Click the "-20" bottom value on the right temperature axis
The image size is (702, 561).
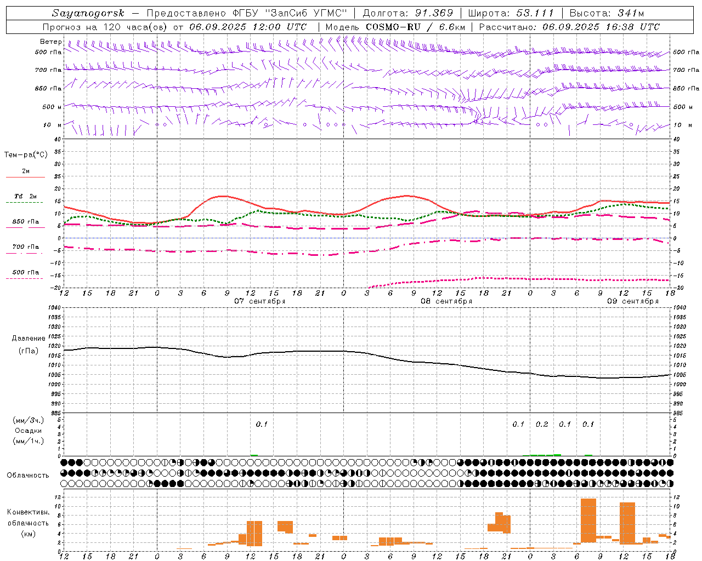click(x=679, y=288)
